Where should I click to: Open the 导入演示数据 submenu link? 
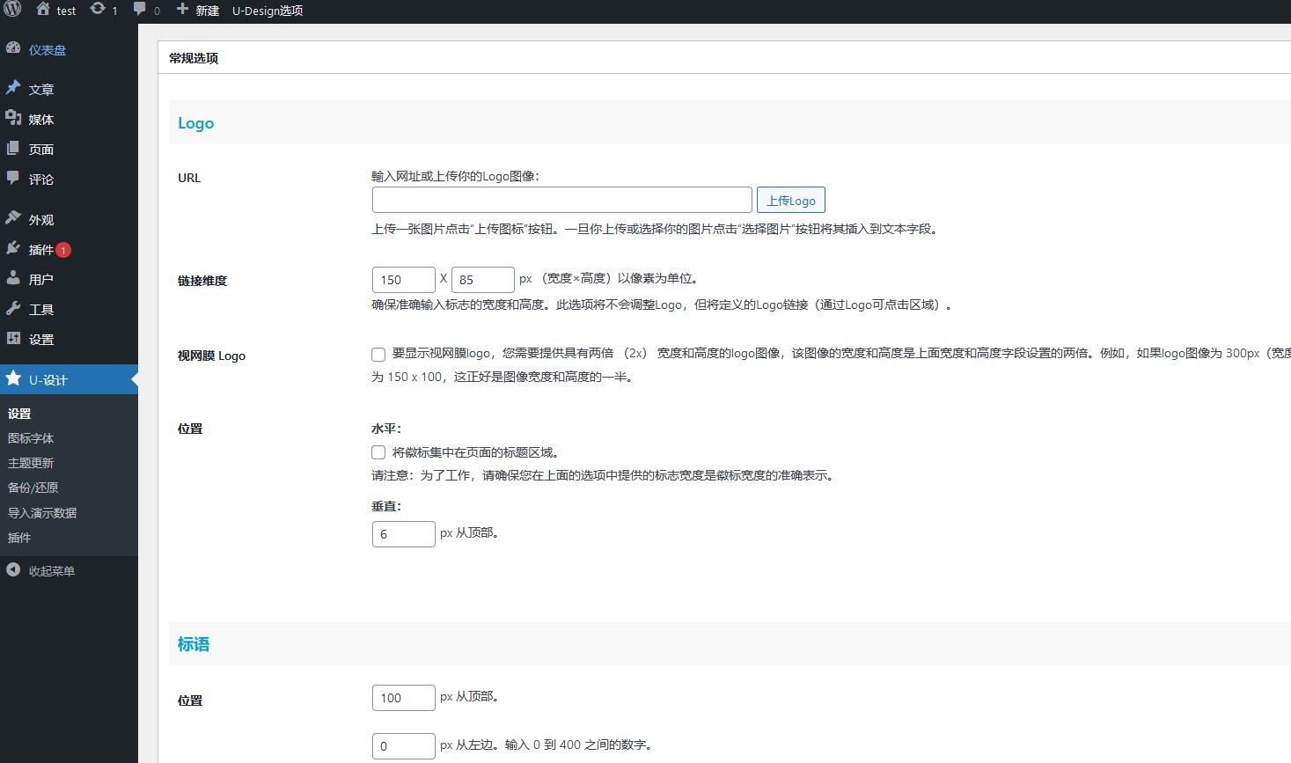42,512
